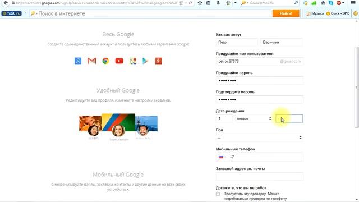Image resolution: width=359 pixels, height=202 pixels.
Task: Click the yellow smiley icon at toolbar end
Action: [x=356, y=13]
